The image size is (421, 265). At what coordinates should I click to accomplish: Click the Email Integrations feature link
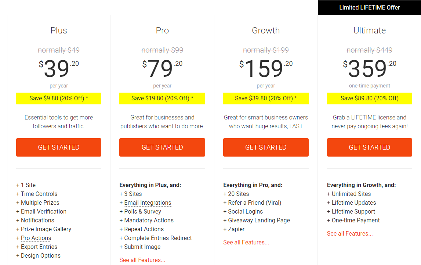pyautogui.click(x=148, y=203)
